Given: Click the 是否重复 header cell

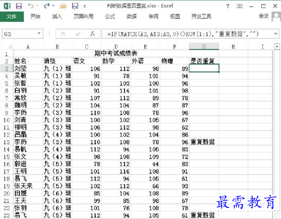Looking at the screenshot, I should coord(204,61).
